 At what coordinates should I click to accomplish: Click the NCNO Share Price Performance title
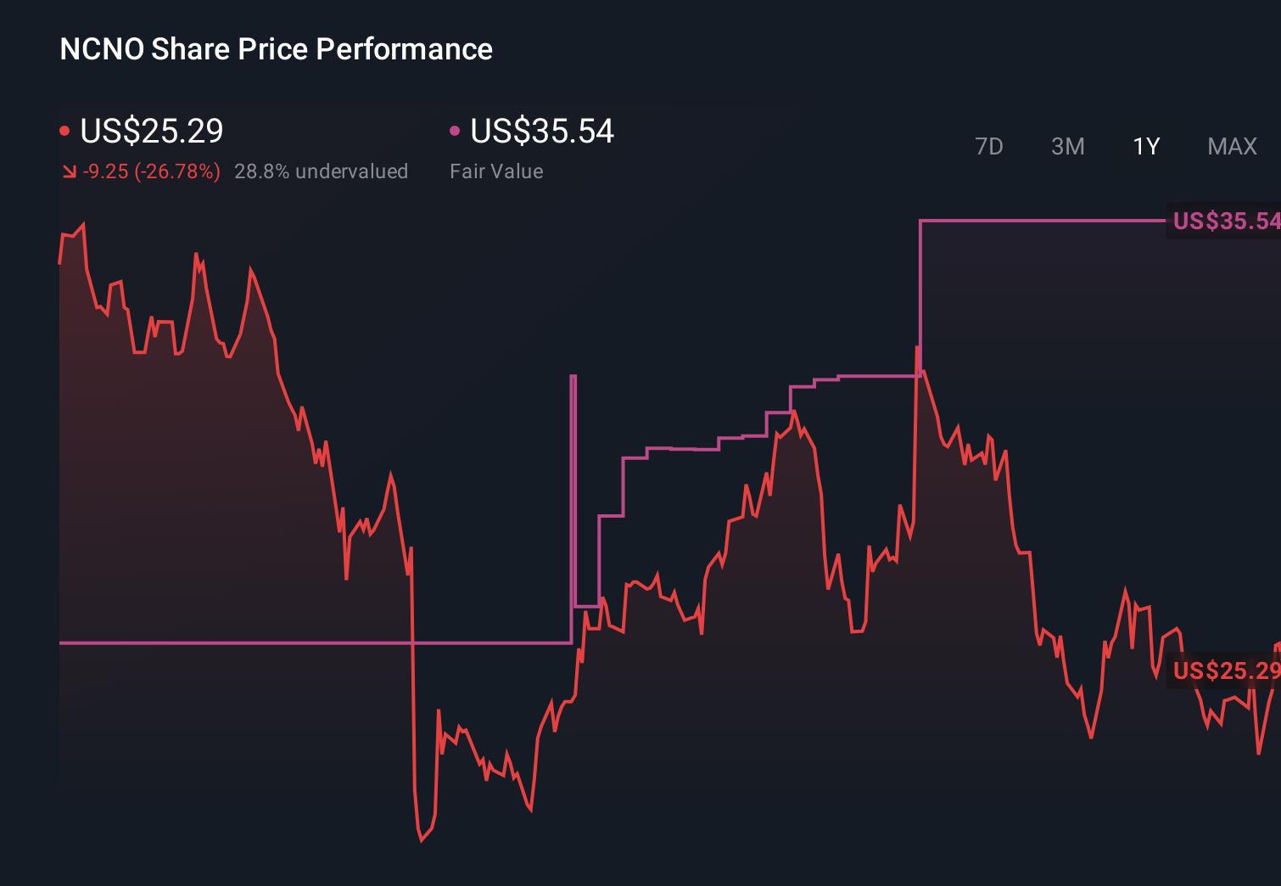[275, 49]
